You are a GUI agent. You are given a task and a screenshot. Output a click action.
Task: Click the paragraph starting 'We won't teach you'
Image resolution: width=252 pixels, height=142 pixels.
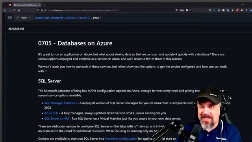pos(132,69)
